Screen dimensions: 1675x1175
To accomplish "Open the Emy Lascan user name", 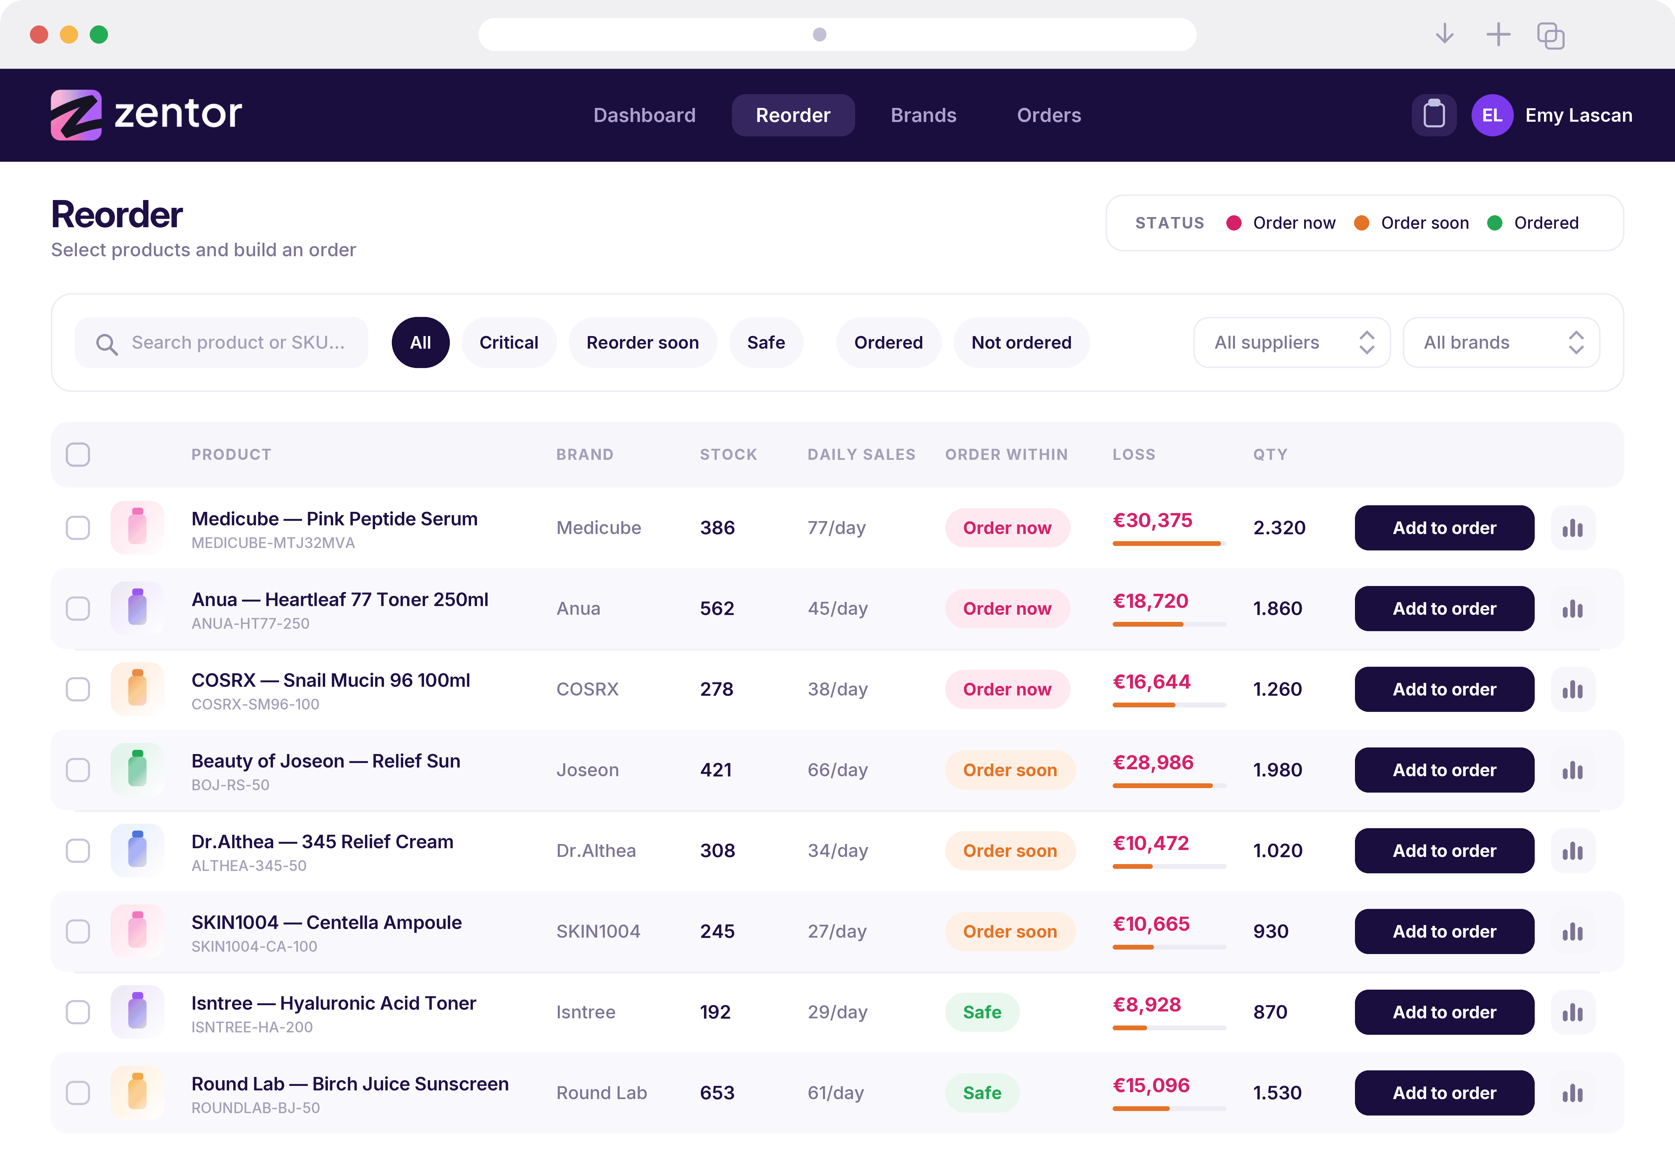I will pos(1579,115).
